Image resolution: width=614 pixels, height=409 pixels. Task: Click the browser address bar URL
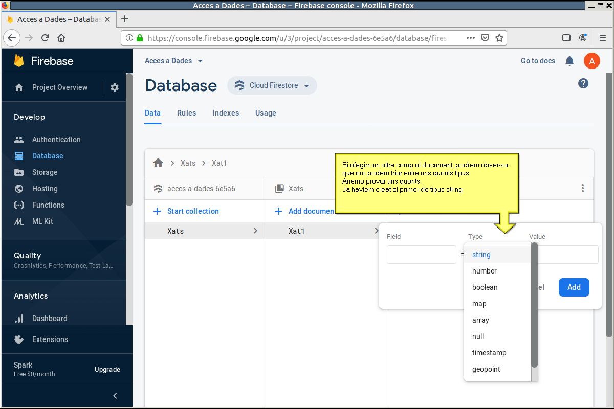[x=297, y=38]
